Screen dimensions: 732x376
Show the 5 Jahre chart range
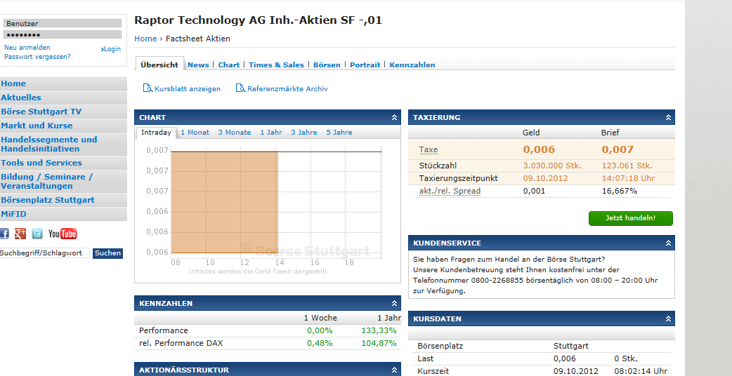coord(339,133)
